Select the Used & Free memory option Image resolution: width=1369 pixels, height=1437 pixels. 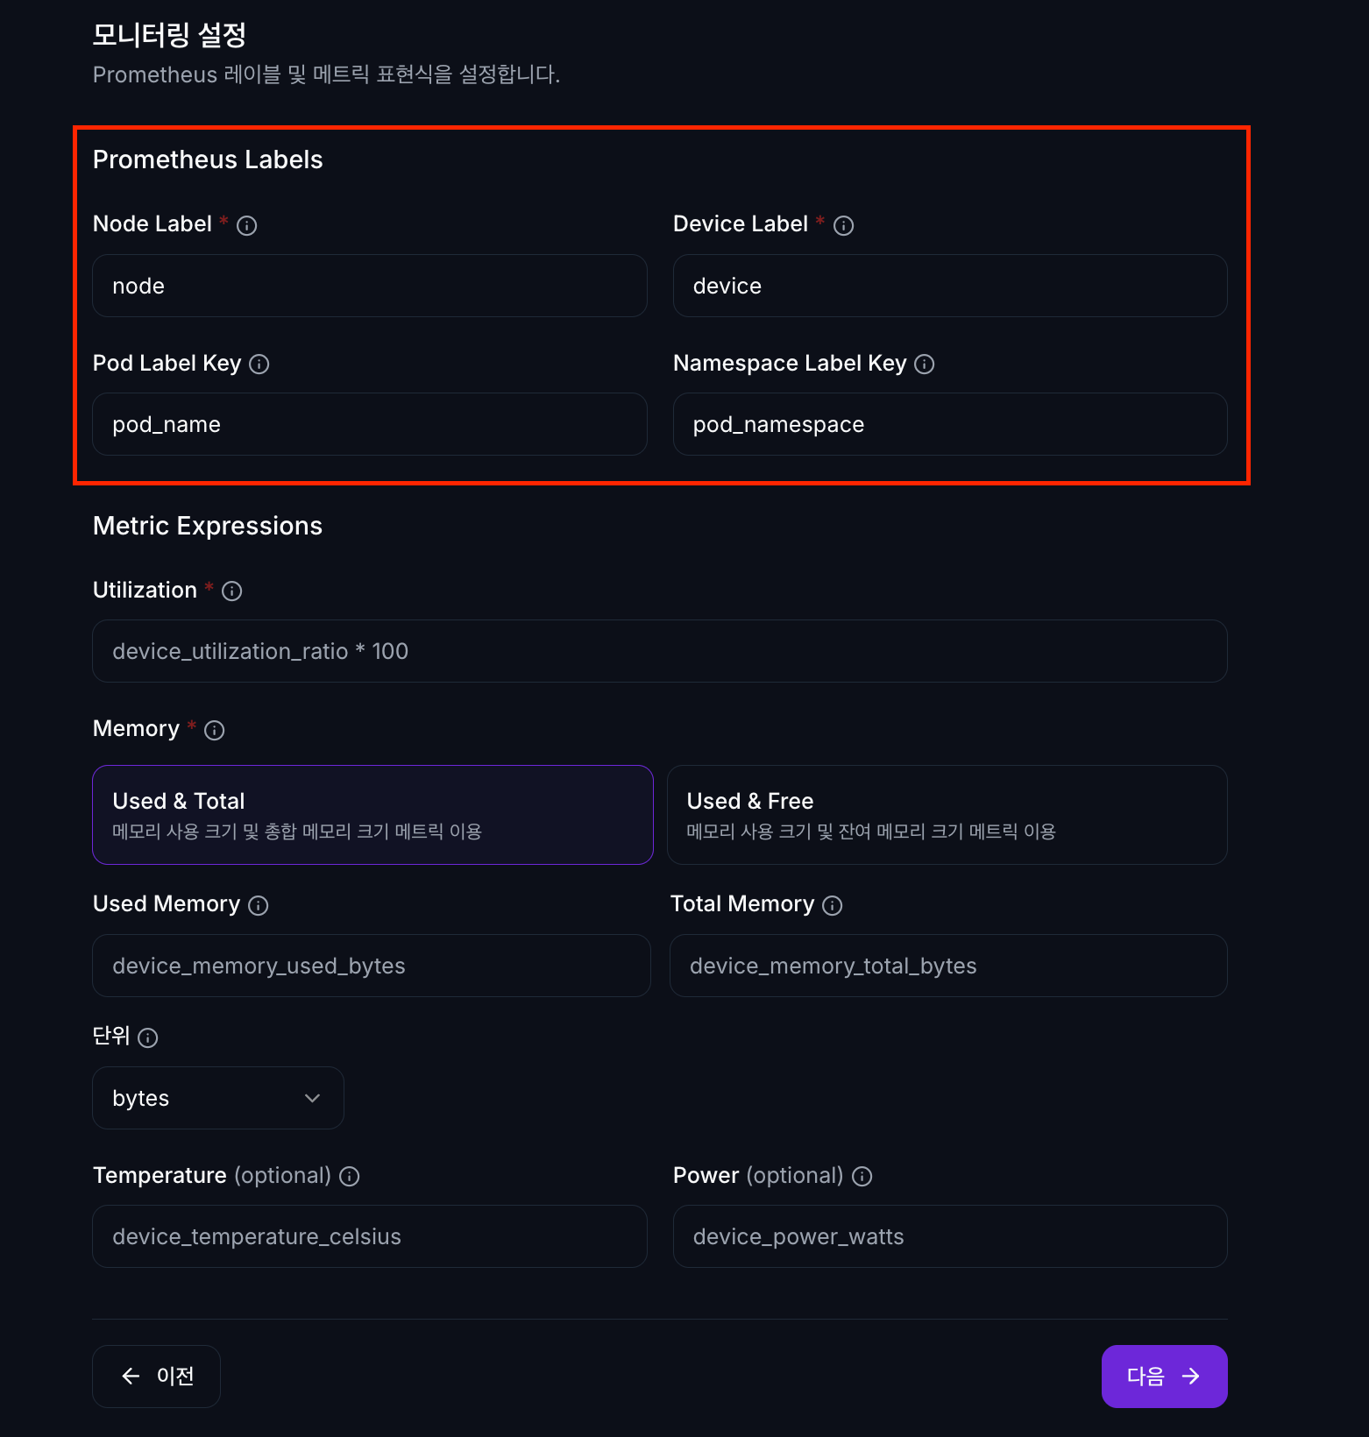pyautogui.click(x=947, y=815)
